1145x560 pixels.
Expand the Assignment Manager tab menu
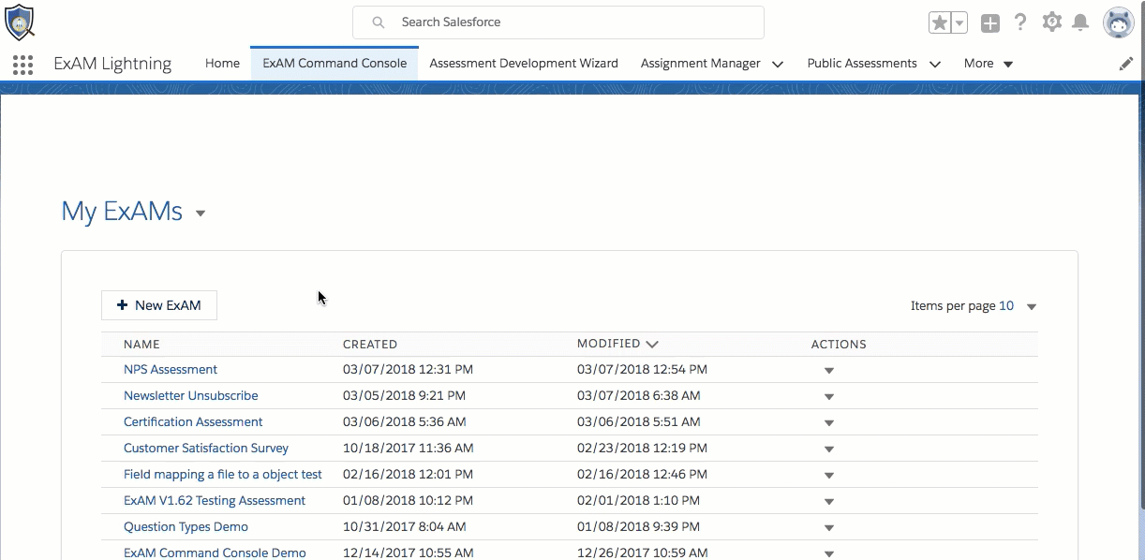click(x=778, y=65)
